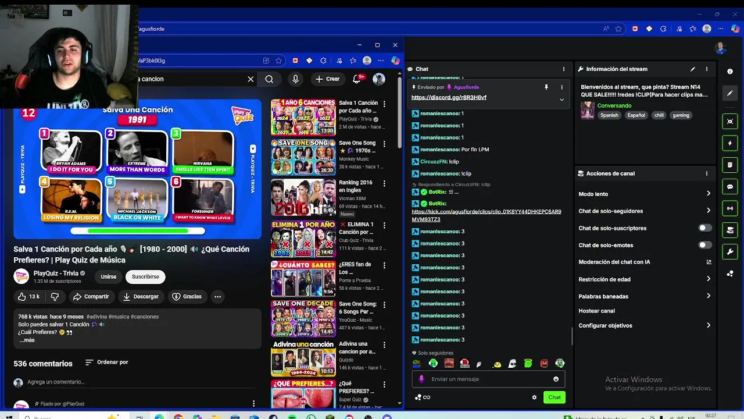Expand Modo lento settings
The width and height of the screenshot is (744, 419).
coord(645,194)
